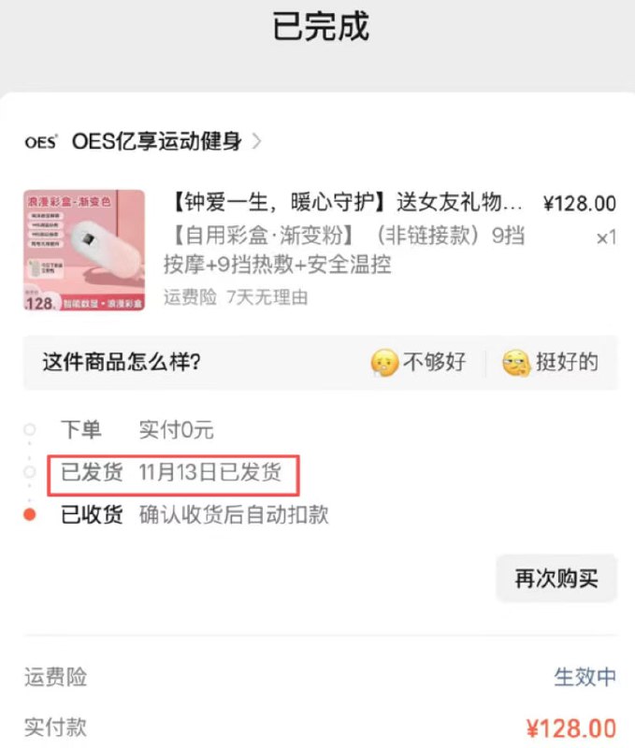Open the 11月13日已发货 shipping detail
Image resolution: width=635 pixels, height=748 pixels.
pos(210,472)
